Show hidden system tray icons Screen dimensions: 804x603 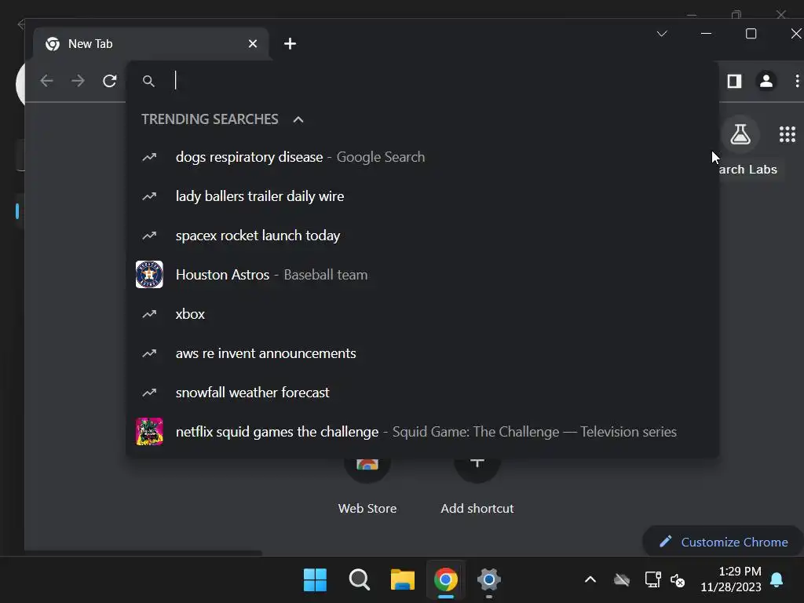click(x=590, y=580)
